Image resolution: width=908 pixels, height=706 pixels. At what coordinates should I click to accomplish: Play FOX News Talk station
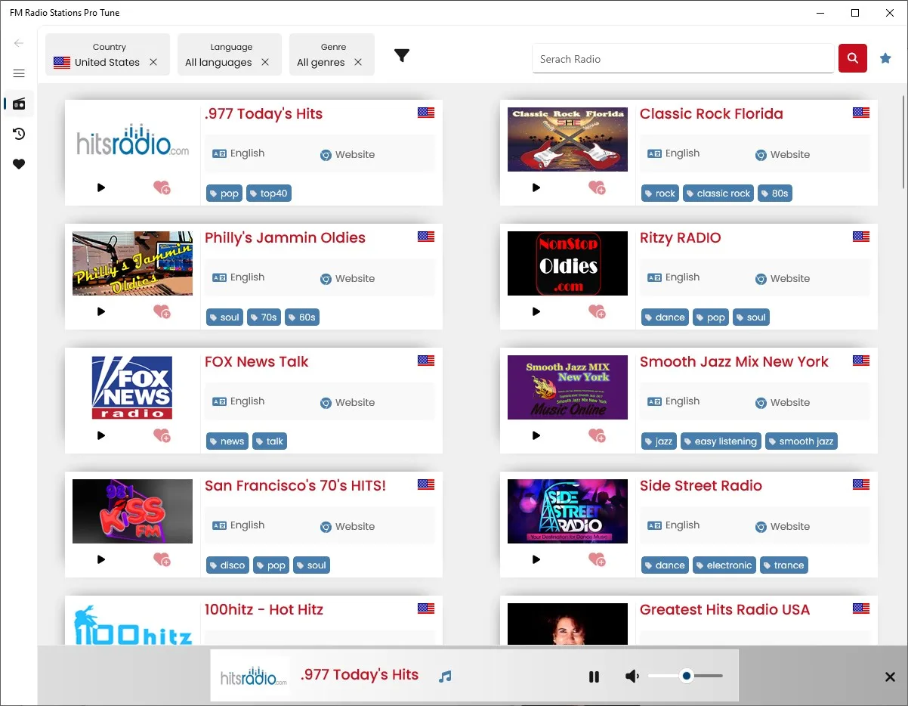tap(101, 435)
